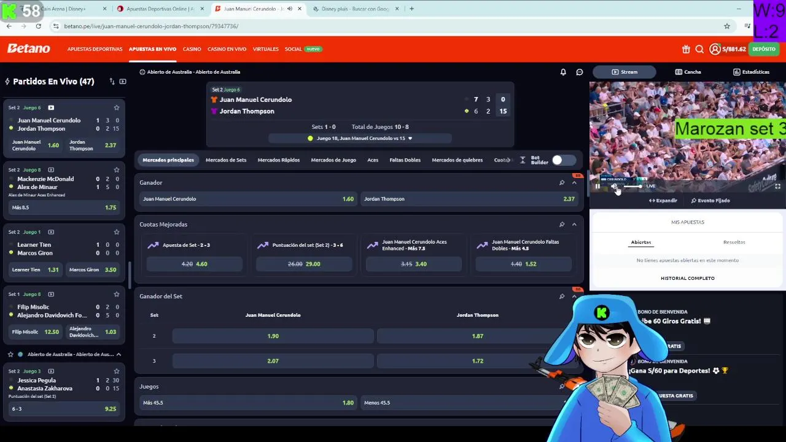Click the green DEPÓSITO button
The width and height of the screenshot is (786, 442).
click(x=764, y=49)
